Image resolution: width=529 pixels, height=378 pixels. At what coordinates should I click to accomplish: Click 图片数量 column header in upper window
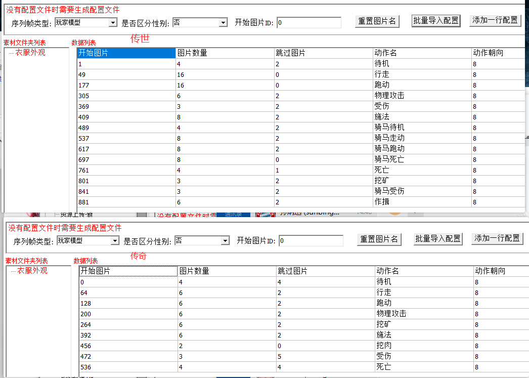pos(225,53)
